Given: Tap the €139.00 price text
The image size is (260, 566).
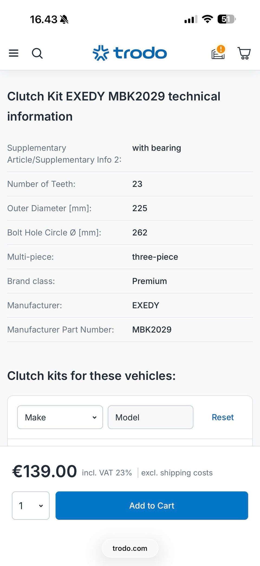Looking at the screenshot, I should [45, 471].
